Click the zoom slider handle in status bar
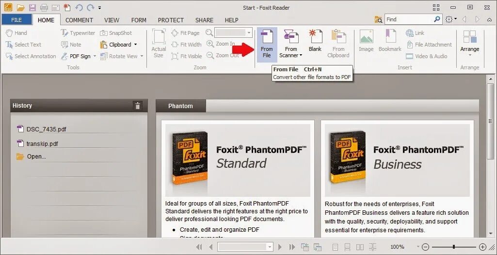This screenshot has width=497, height=255. coord(454,247)
